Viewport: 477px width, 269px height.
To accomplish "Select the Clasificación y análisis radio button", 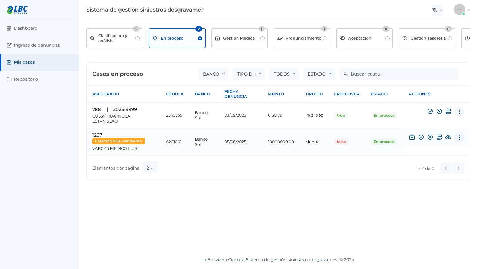I will 137,38.
